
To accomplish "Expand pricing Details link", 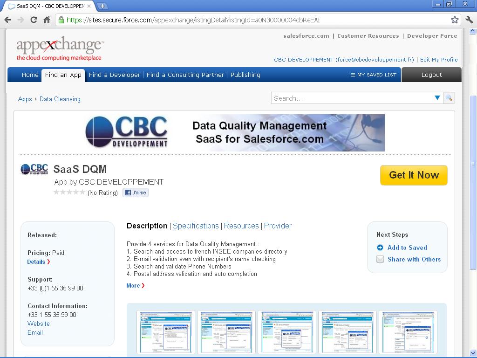I will coord(38,262).
